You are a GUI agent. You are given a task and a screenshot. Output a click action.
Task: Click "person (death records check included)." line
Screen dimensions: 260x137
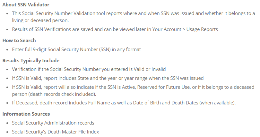(54, 94)
